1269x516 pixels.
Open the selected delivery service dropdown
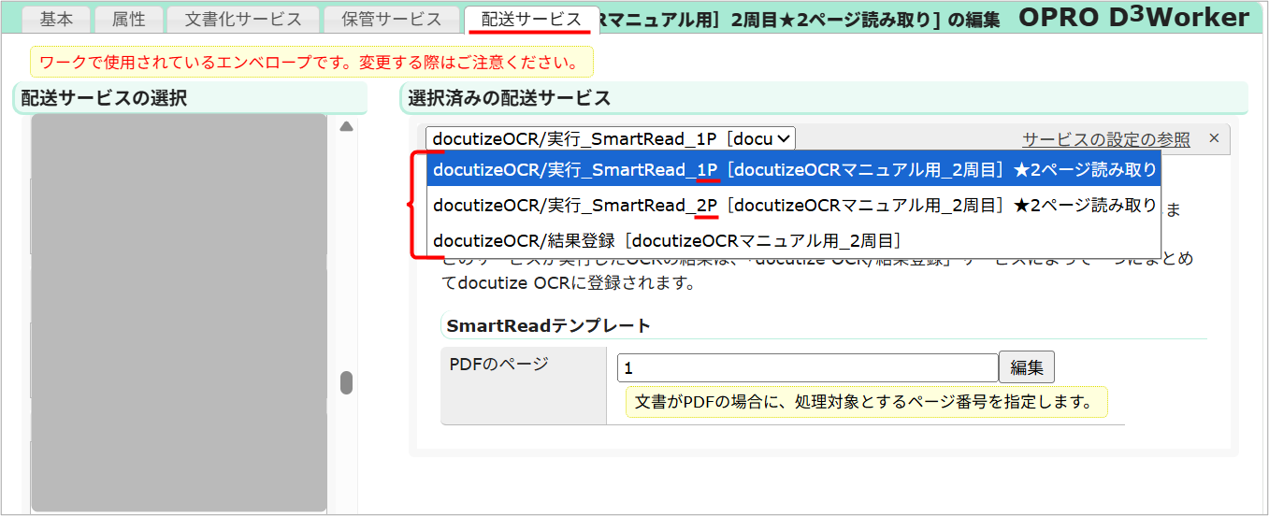click(610, 138)
